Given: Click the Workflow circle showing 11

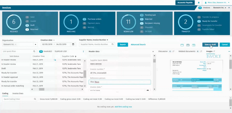Looking at the screenshot, I should pyautogui.click(x=128, y=22).
